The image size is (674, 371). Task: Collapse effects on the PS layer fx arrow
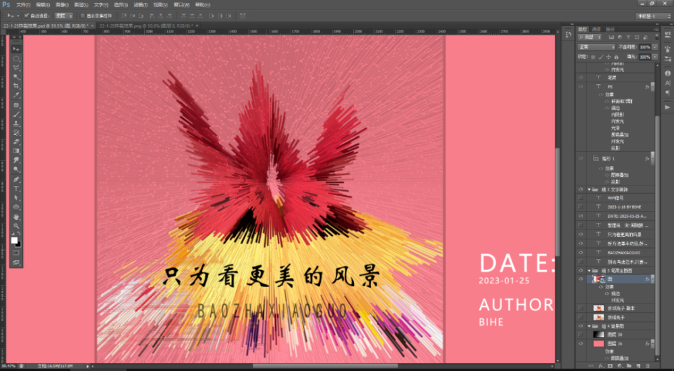point(653,87)
